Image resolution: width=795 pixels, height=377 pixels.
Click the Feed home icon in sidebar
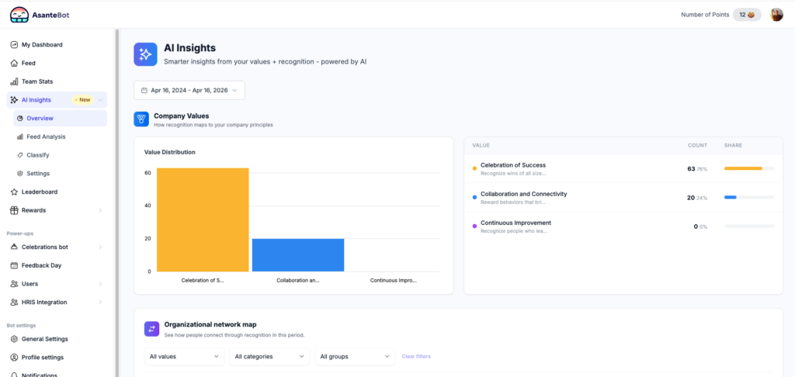click(x=14, y=63)
